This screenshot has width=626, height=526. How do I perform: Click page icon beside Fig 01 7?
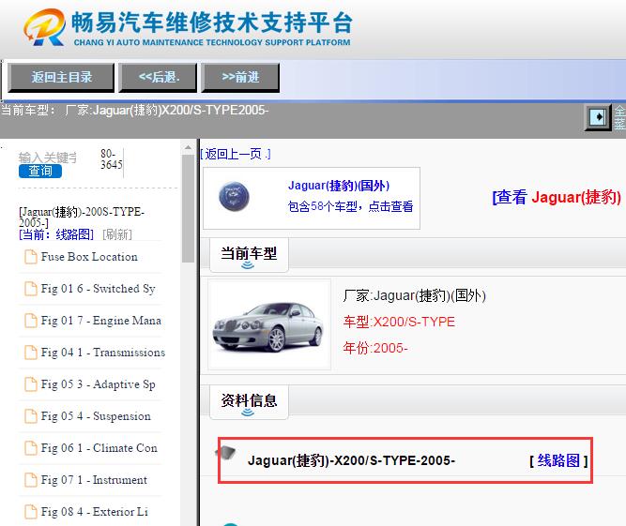30,321
